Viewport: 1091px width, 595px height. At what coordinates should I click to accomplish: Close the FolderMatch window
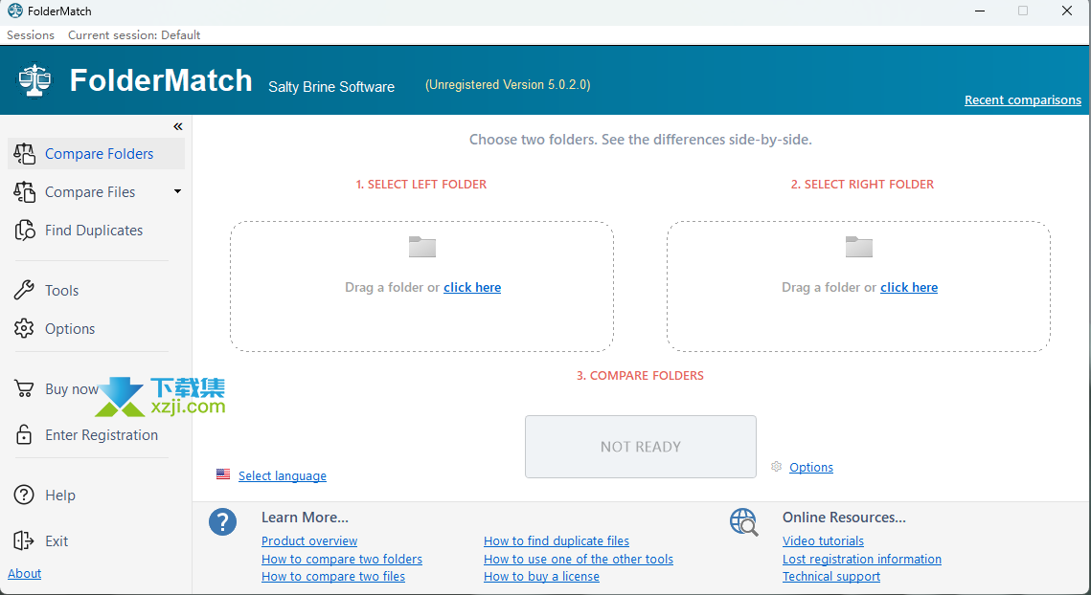point(1067,11)
